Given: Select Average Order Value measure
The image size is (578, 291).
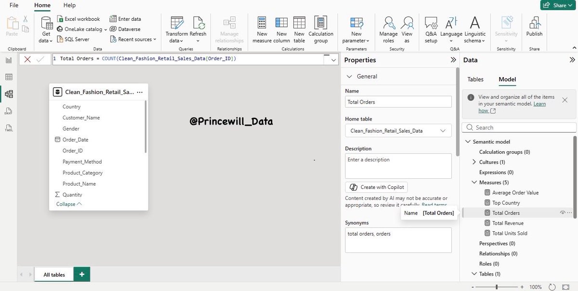Looking at the screenshot, I should click(515, 193).
